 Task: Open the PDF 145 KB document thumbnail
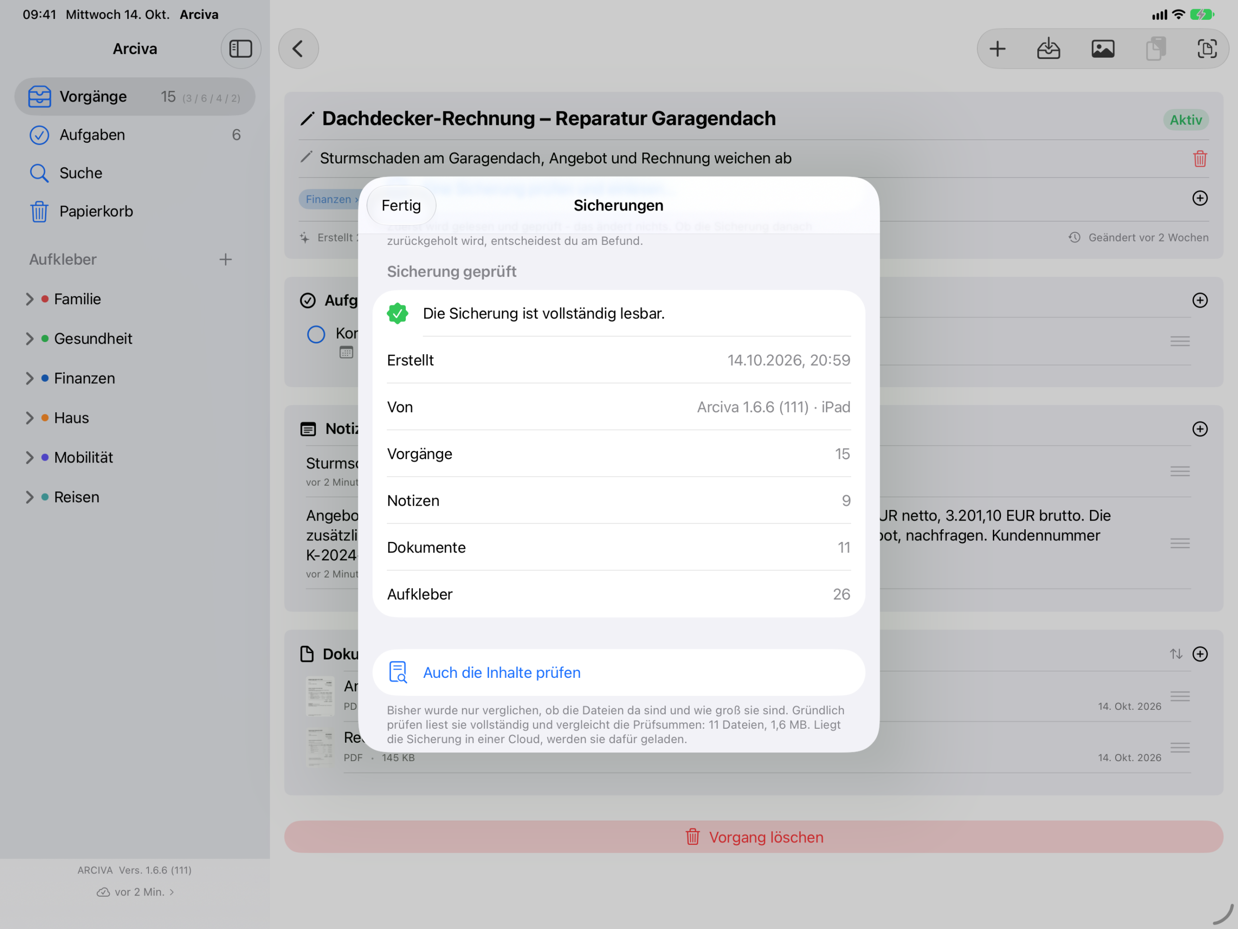[x=320, y=747]
